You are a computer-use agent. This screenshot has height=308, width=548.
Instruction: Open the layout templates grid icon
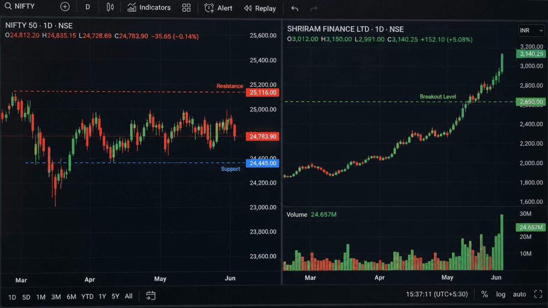click(x=186, y=8)
